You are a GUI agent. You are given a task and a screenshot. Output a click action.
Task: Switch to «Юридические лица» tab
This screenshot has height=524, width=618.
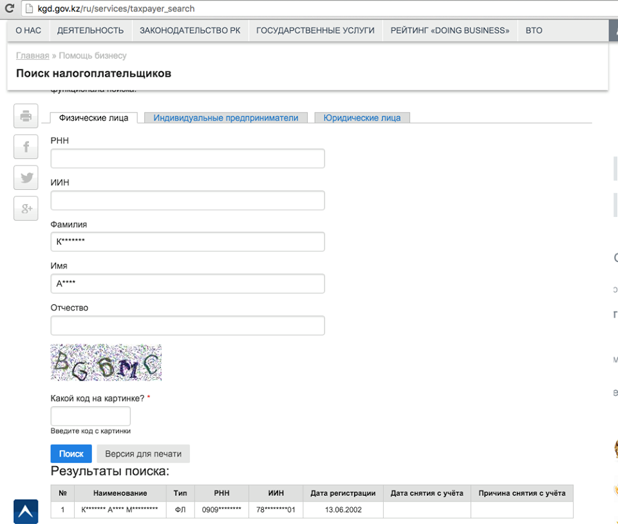pos(362,118)
